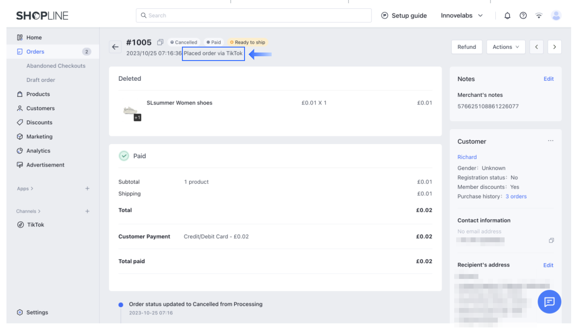This screenshot has width=576, height=331.
Task: Add a new channel with plus icon
Action: pyautogui.click(x=87, y=211)
